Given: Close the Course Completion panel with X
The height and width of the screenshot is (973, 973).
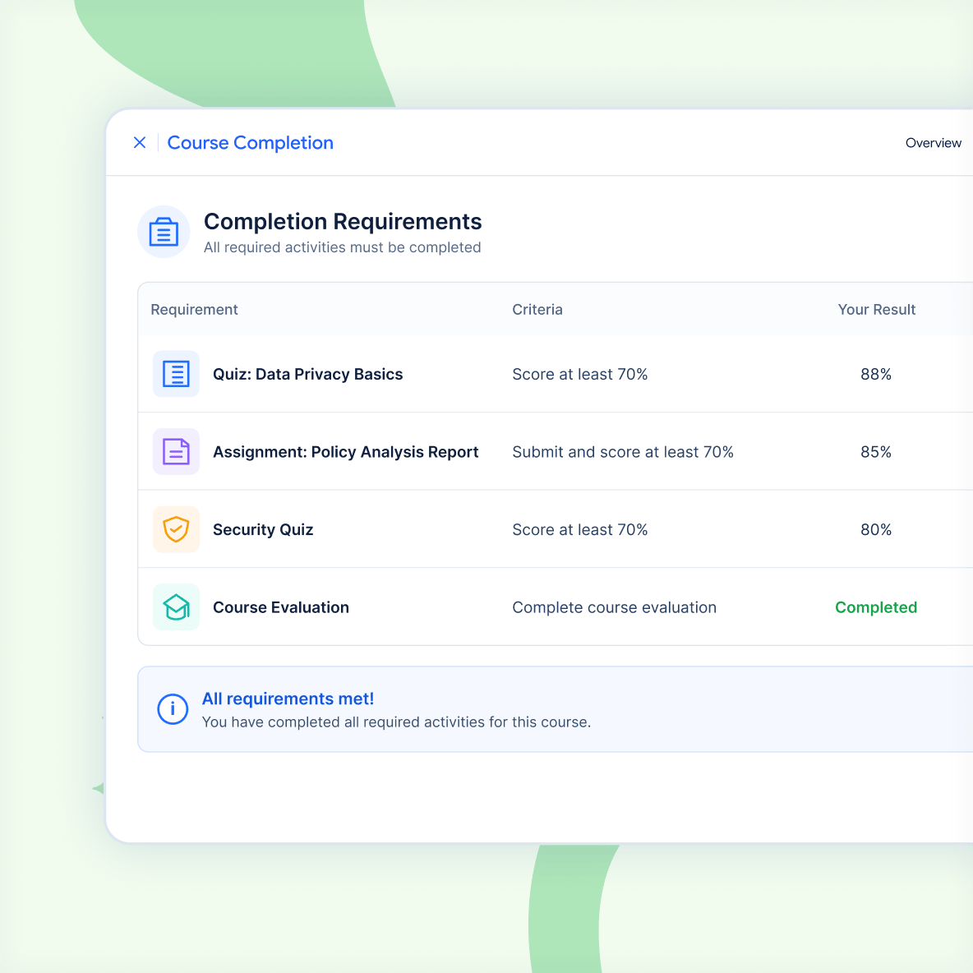Looking at the screenshot, I should point(140,143).
